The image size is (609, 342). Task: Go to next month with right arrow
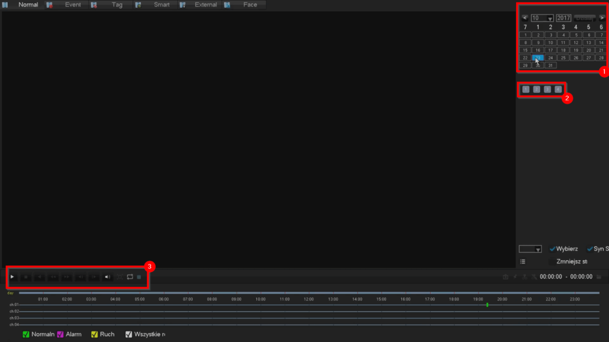602,18
